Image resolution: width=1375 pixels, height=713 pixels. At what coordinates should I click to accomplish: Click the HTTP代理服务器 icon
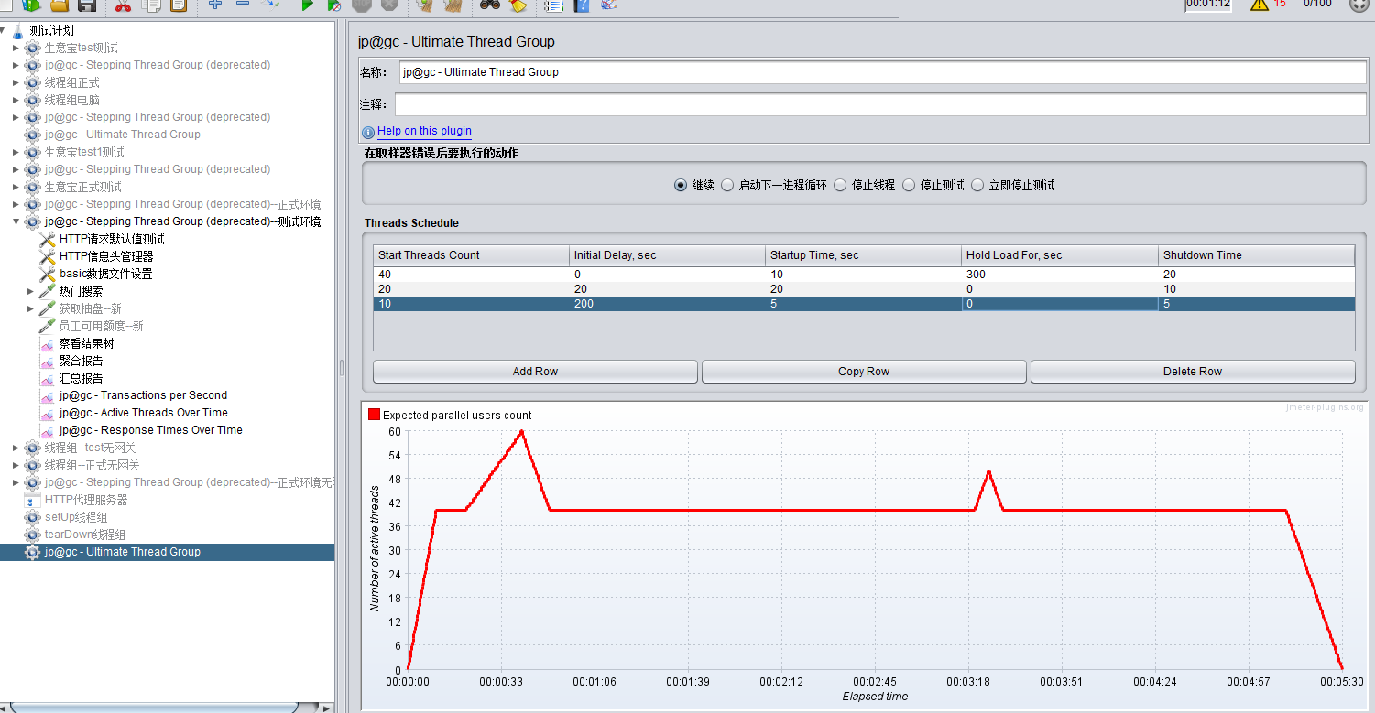(x=33, y=500)
